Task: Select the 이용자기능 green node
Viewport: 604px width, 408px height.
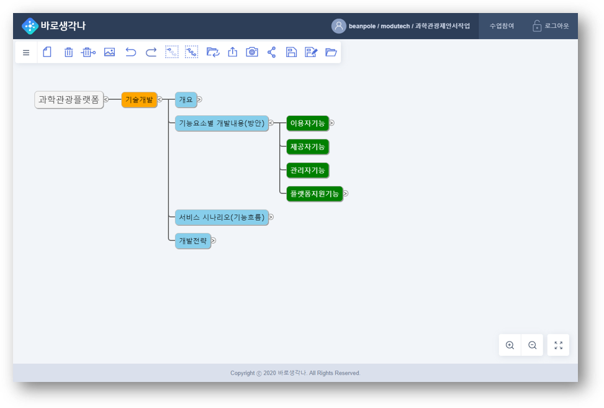Action: click(307, 123)
